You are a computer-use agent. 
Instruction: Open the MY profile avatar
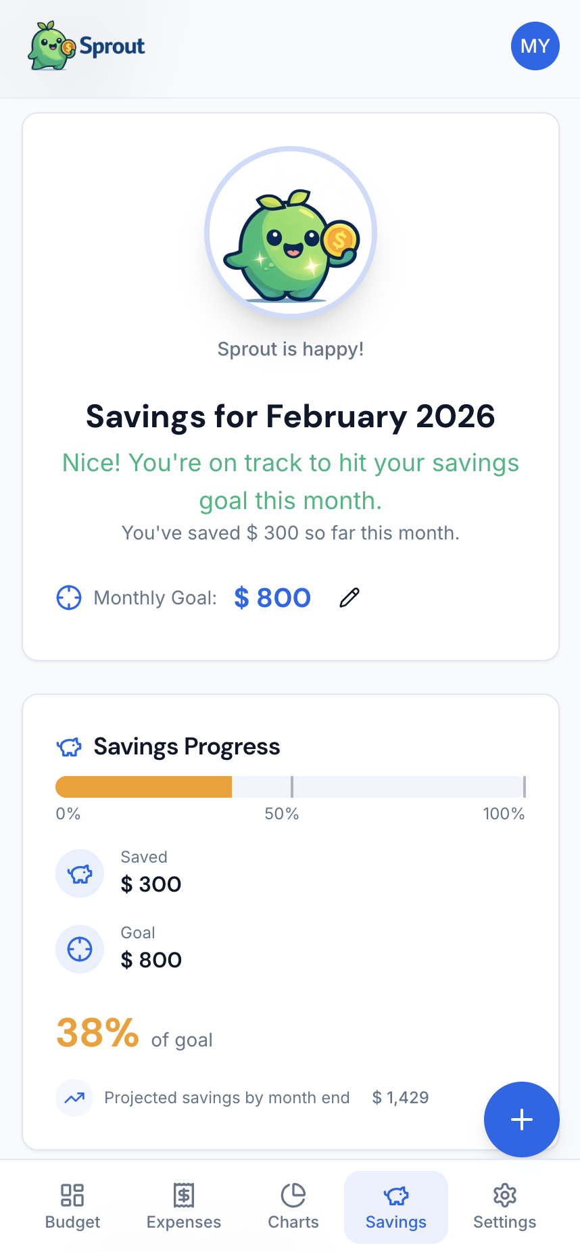[535, 46]
